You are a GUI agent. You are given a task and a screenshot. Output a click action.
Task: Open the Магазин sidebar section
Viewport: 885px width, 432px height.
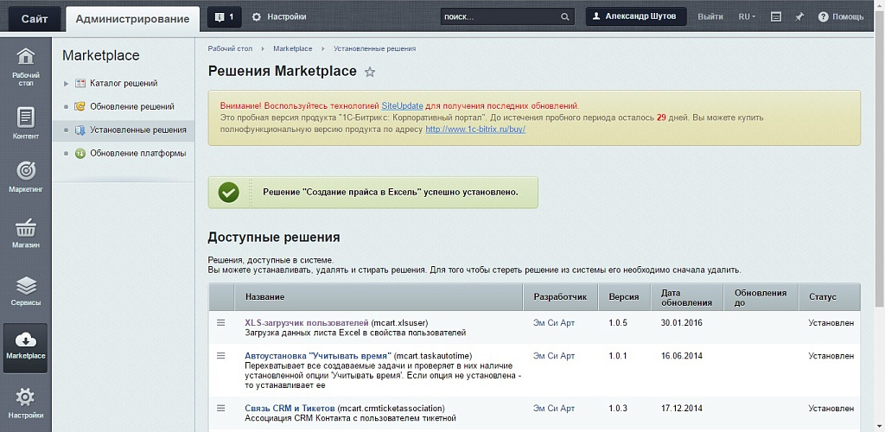26,232
